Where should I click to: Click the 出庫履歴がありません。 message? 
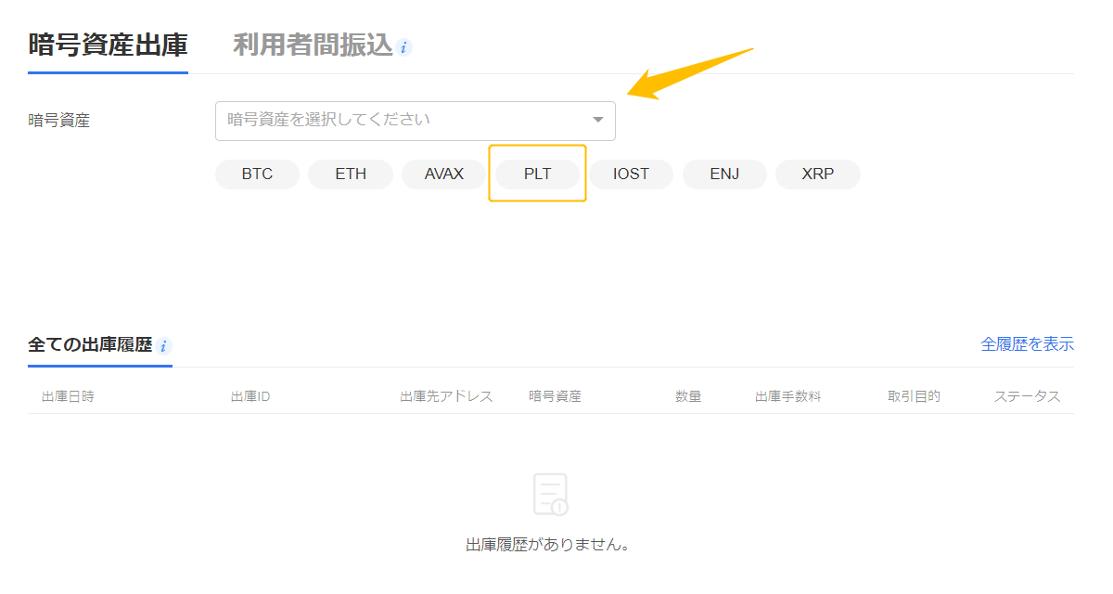pos(548,545)
